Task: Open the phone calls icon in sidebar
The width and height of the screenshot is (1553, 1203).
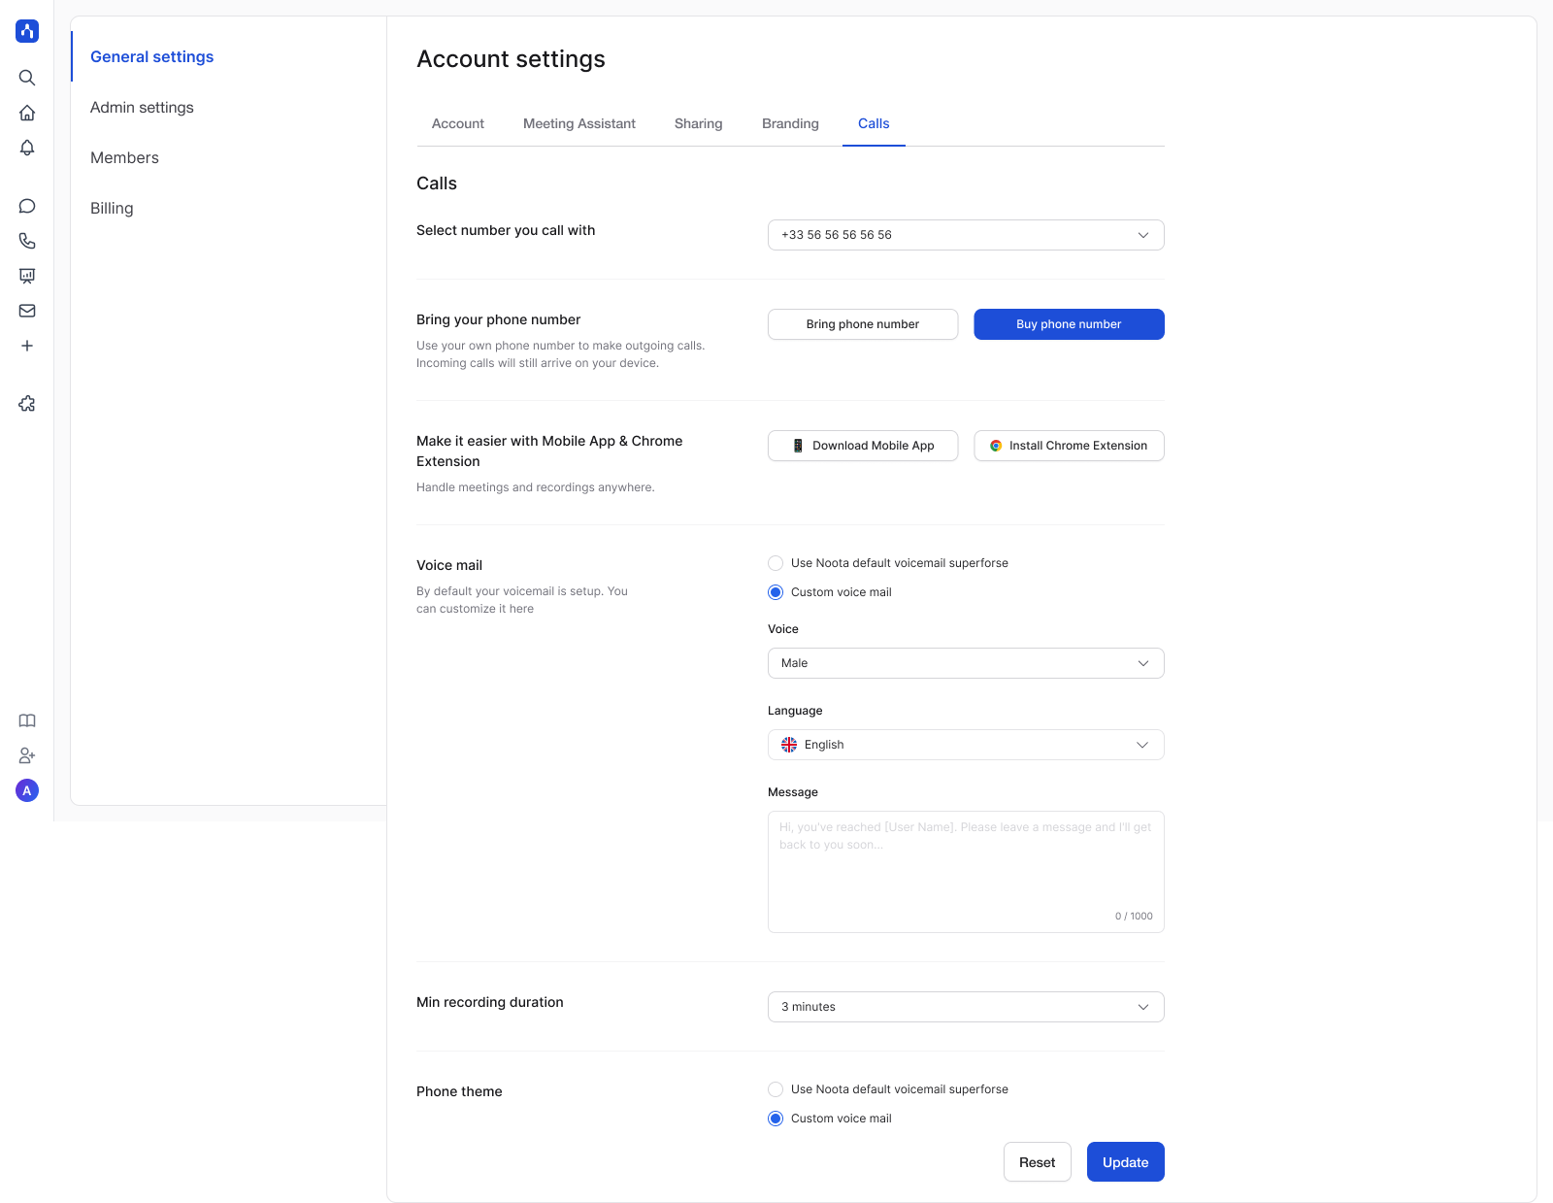Action: 27,241
